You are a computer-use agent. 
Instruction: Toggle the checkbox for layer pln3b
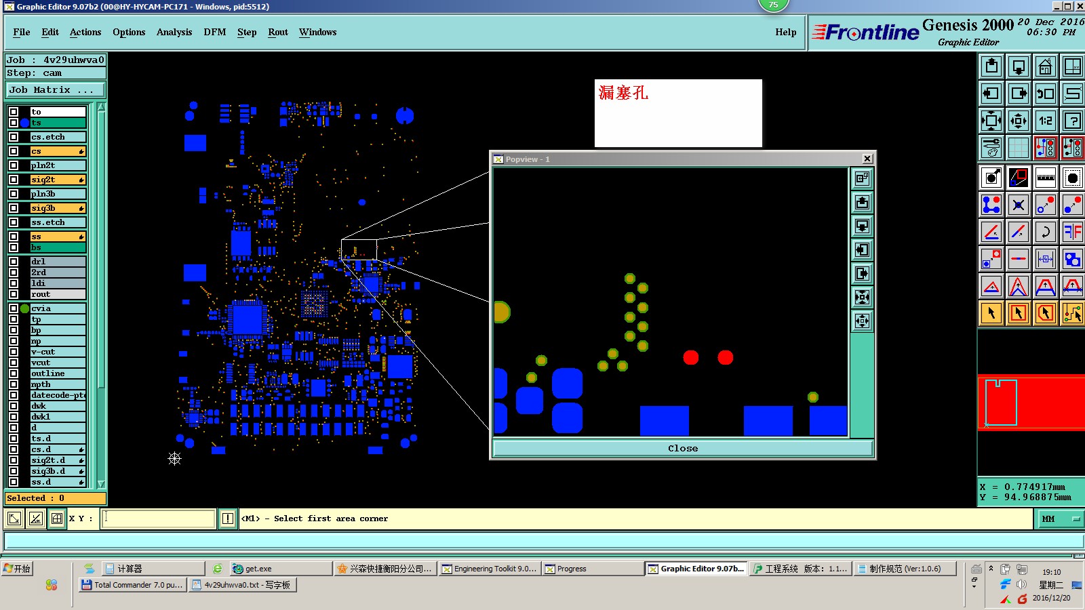(x=14, y=194)
